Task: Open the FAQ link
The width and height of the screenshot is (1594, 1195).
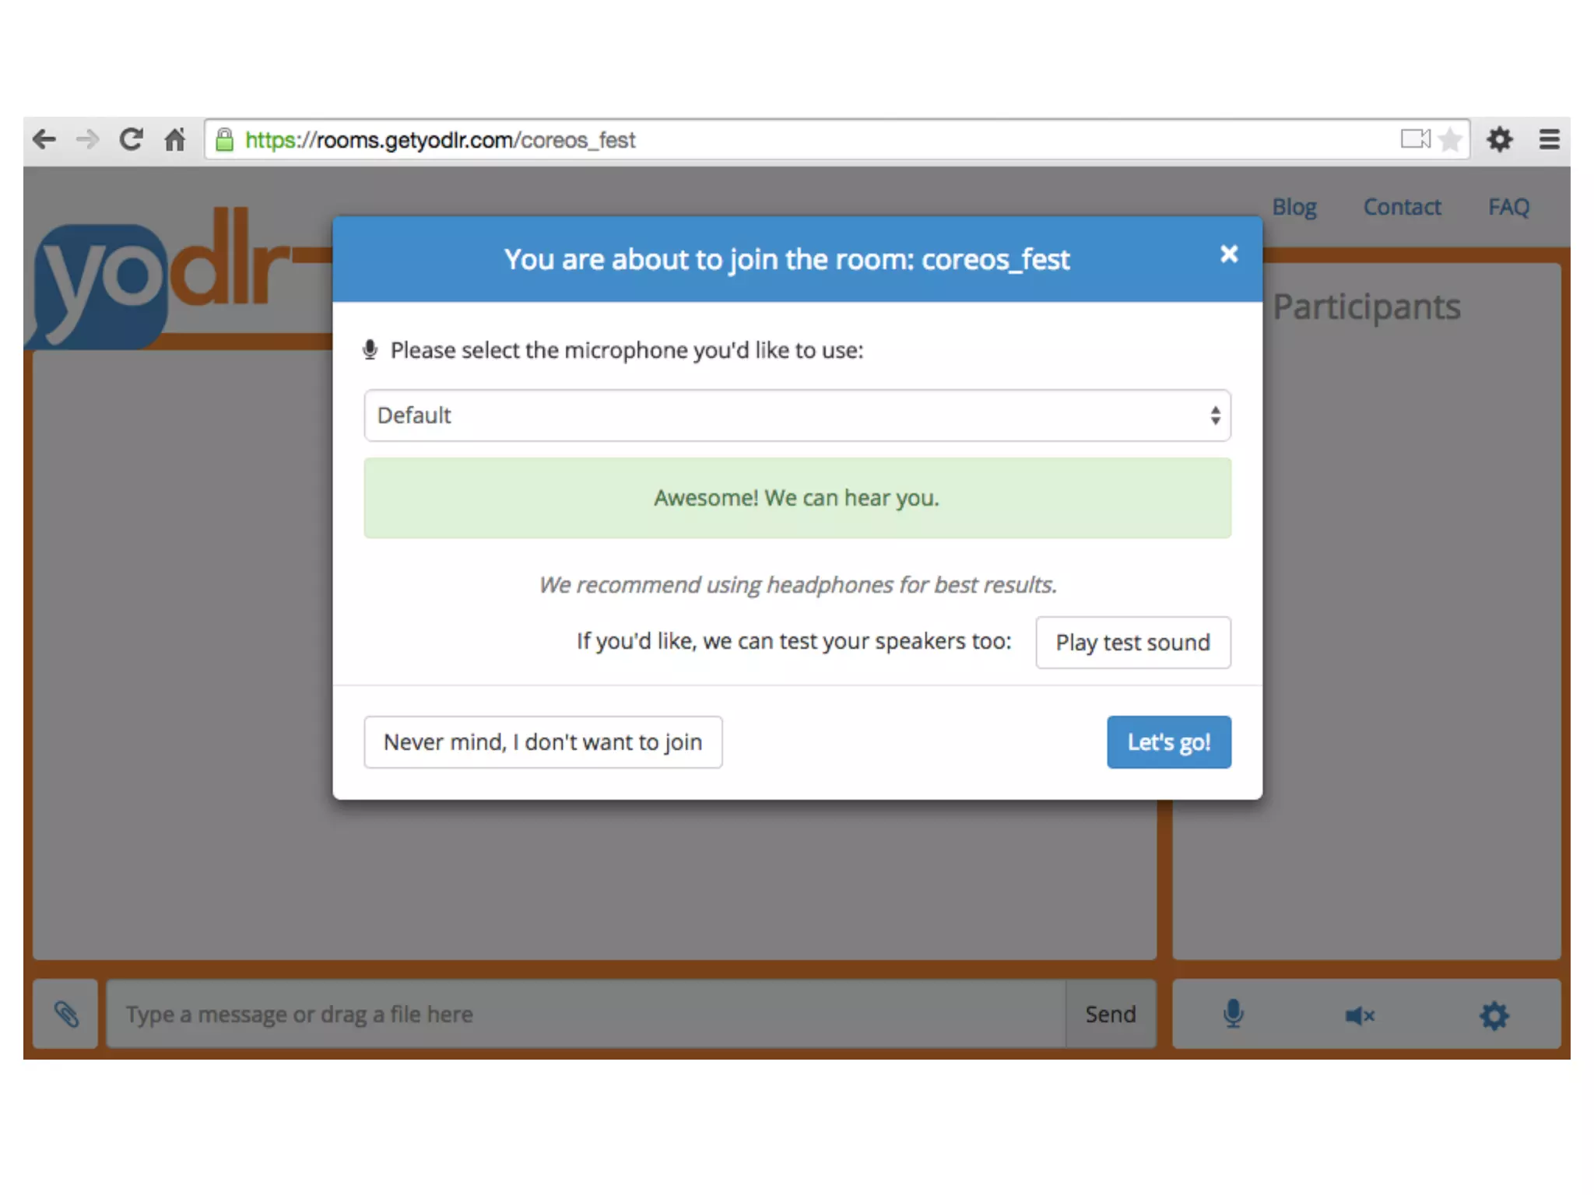Action: pyautogui.click(x=1508, y=207)
